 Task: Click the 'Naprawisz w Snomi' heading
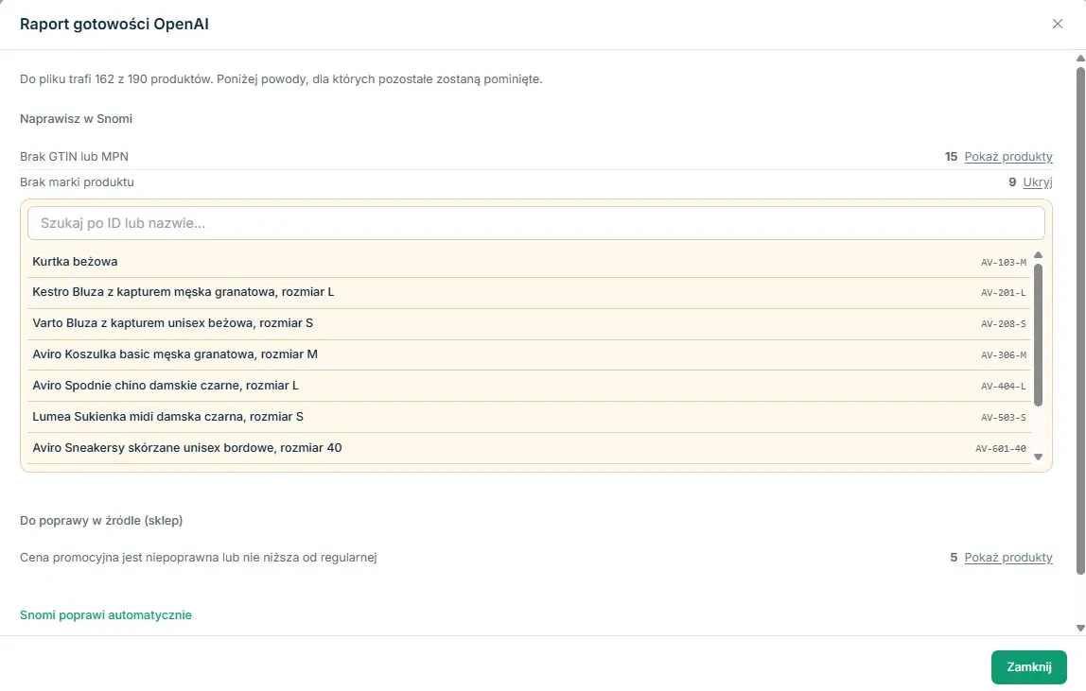coord(77,118)
